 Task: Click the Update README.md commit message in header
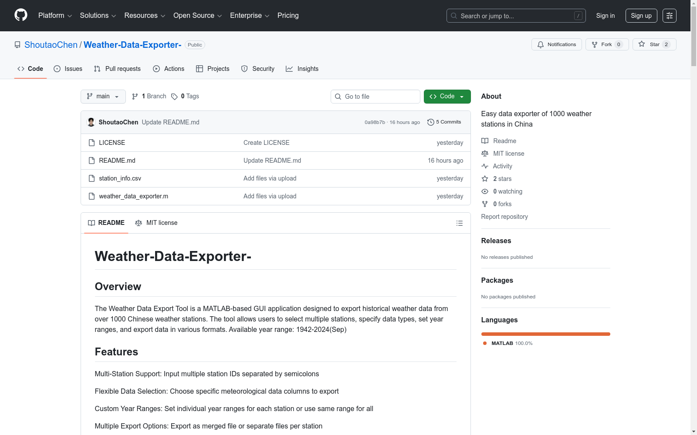click(171, 122)
